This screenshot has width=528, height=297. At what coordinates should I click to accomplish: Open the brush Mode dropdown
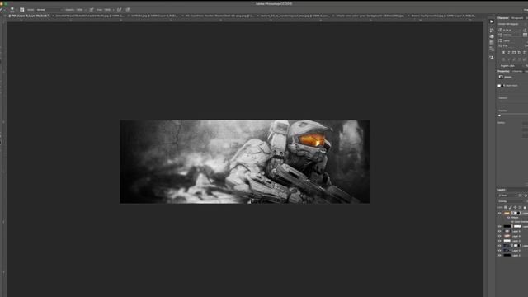tap(49, 10)
